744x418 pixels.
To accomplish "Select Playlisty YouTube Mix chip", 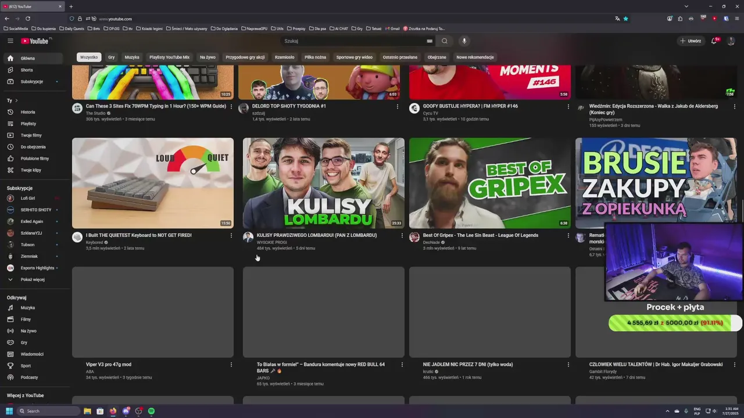I will [169, 57].
